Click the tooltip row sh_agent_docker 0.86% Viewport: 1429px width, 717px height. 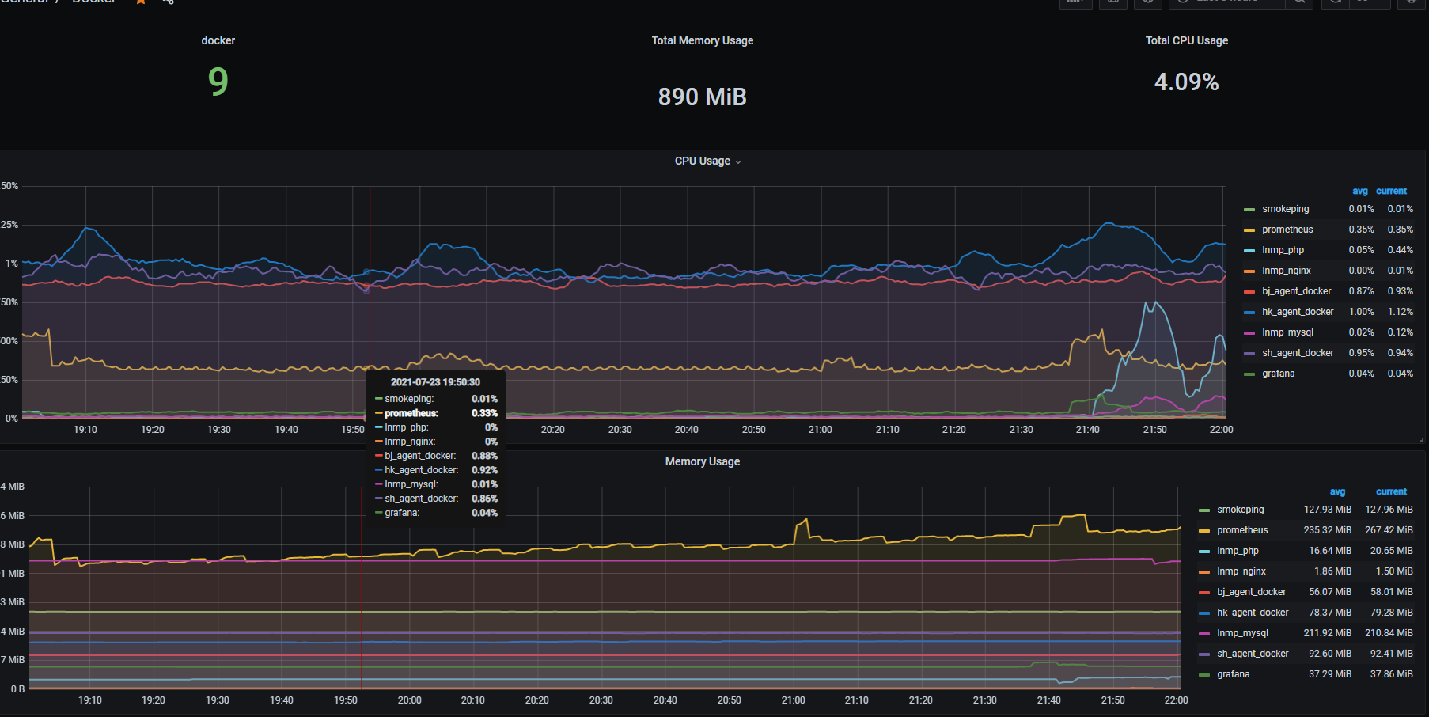(436, 499)
